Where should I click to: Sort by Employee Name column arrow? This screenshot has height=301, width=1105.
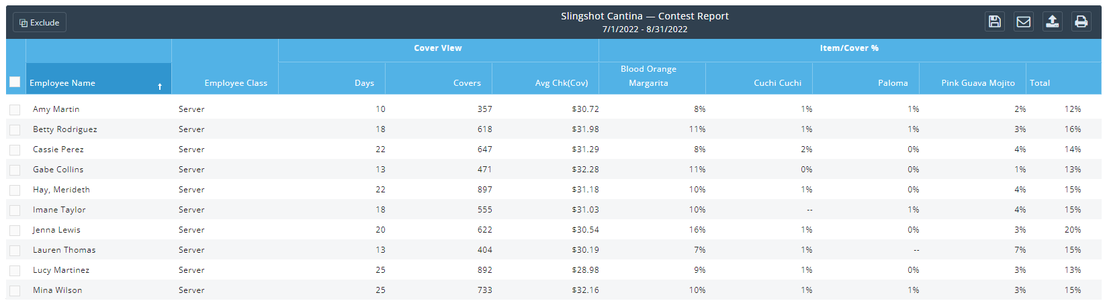tap(160, 86)
